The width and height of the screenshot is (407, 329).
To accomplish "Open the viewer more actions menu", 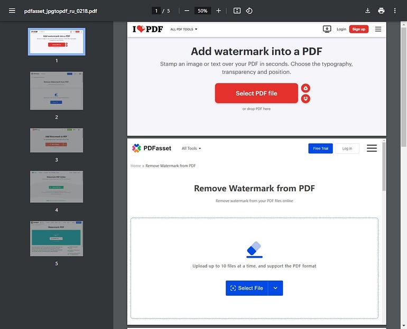I will click(395, 11).
